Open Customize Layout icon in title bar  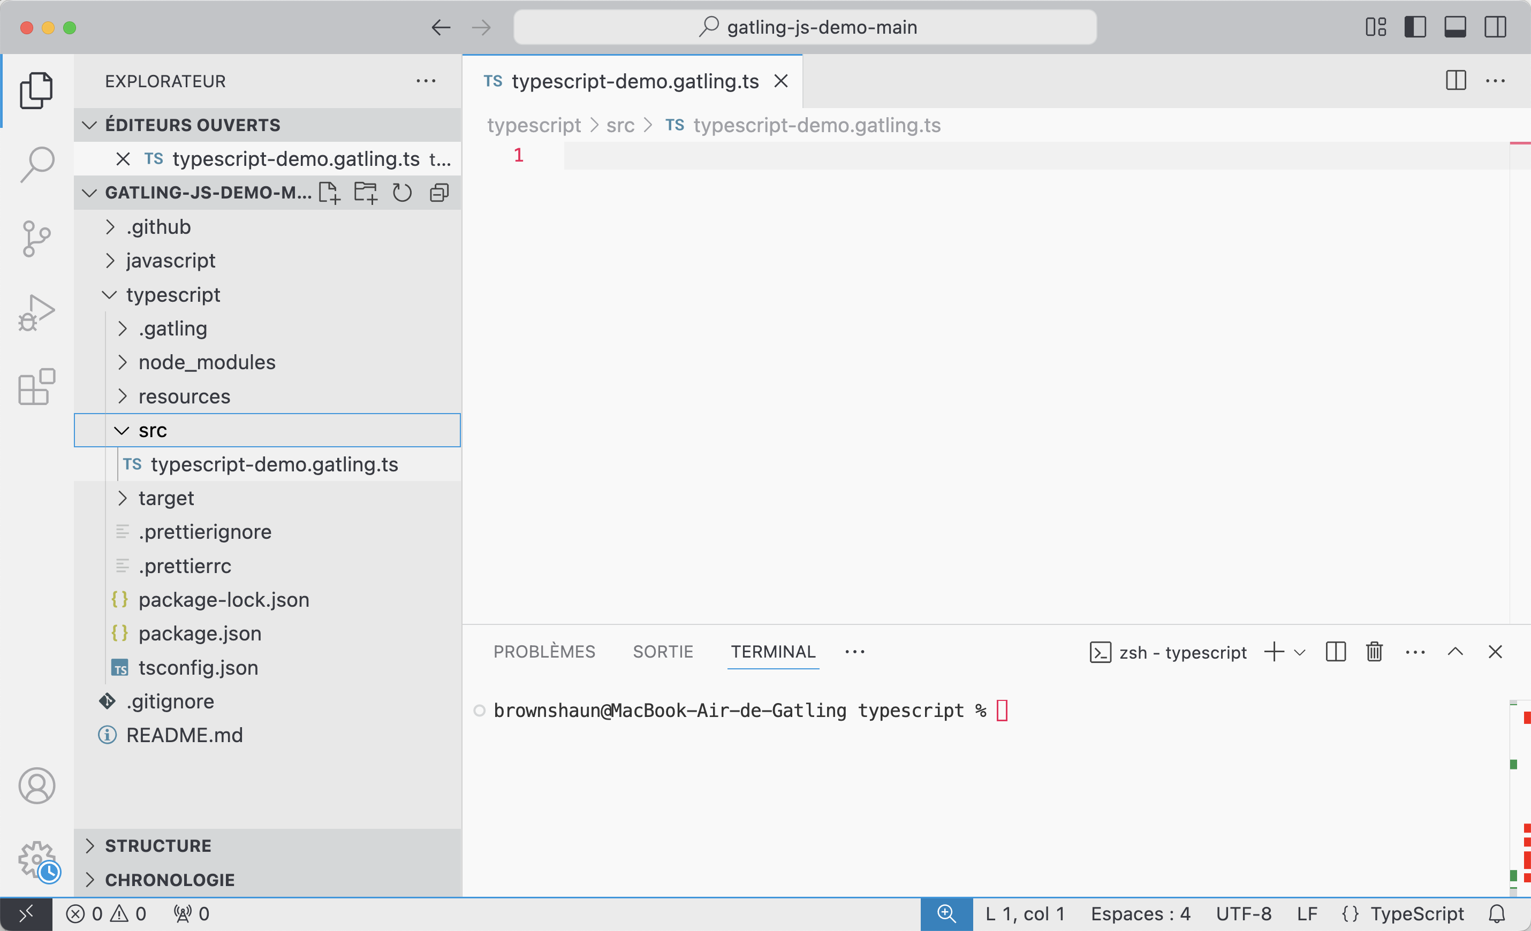1376,27
